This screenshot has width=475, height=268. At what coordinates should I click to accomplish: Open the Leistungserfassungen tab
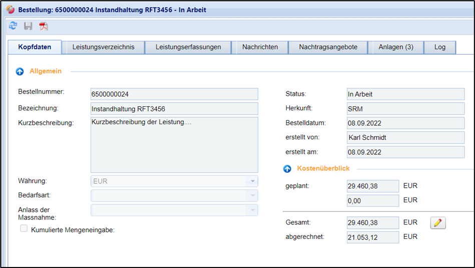pyautogui.click(x=188, y=47)
